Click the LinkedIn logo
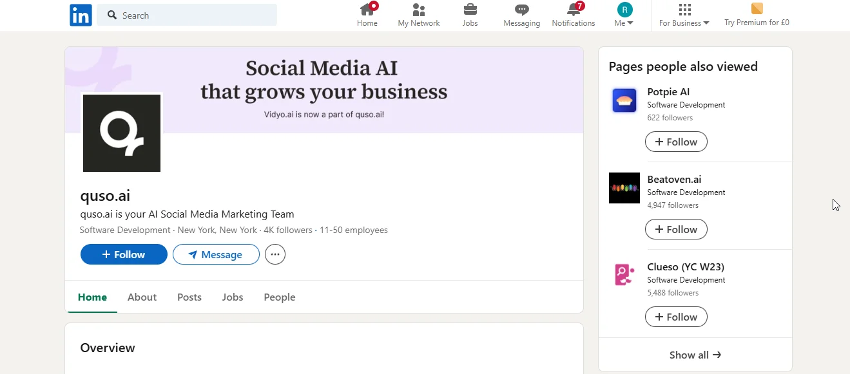 click(80, 15)
